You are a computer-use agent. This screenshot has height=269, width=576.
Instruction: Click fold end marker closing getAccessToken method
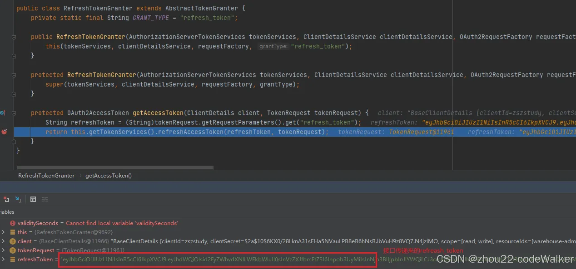coord(14,142)
